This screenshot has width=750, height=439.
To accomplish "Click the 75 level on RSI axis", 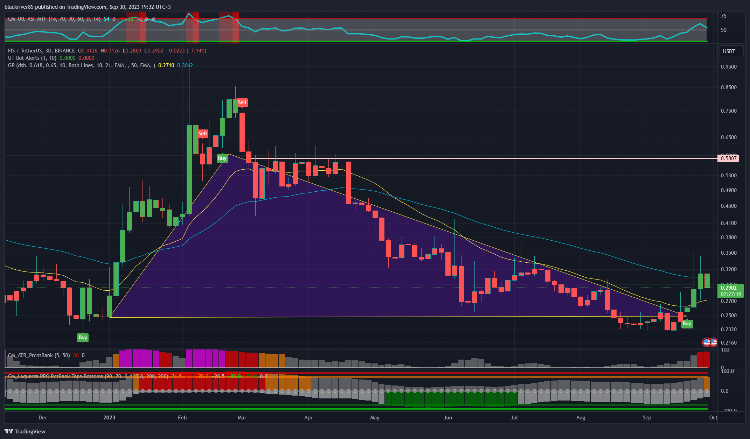I will 723,16.
